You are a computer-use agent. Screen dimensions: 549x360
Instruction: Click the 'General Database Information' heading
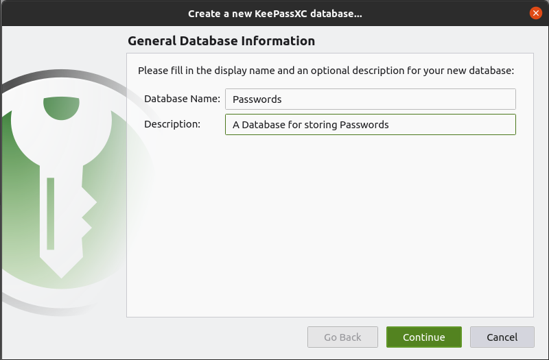pyautogui.click(x=221, y=41)
